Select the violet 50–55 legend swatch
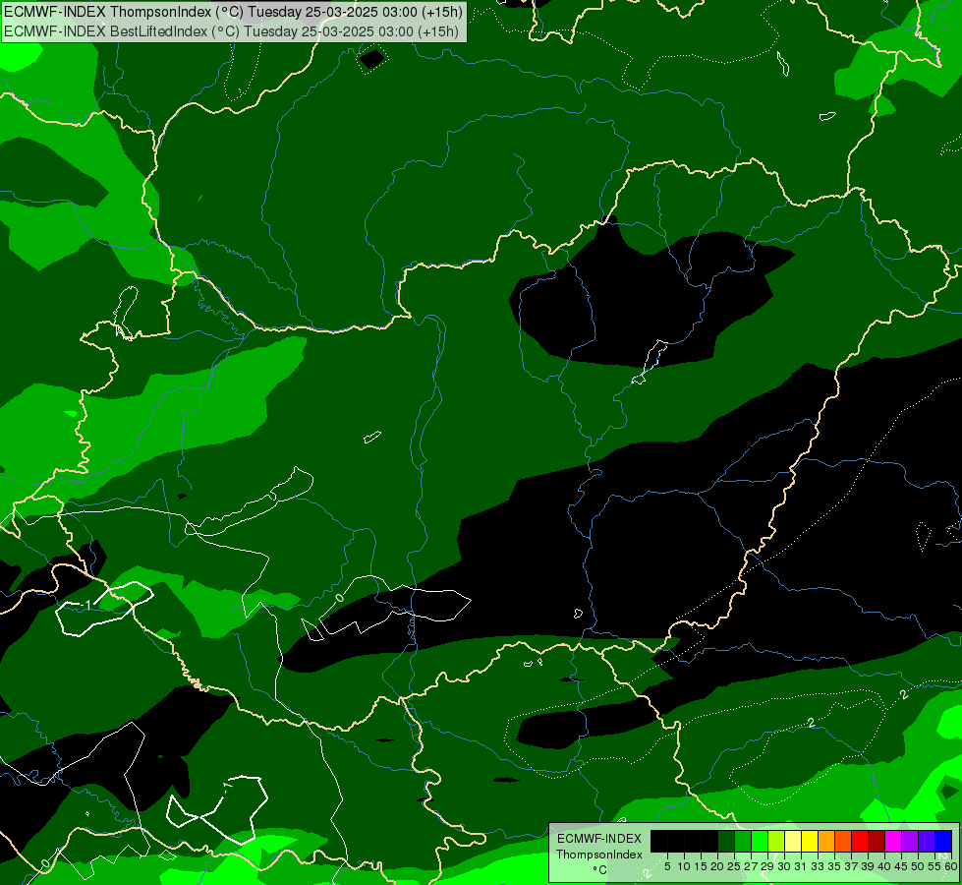Viewport: 962px width, 885px height. click(927, 842)
